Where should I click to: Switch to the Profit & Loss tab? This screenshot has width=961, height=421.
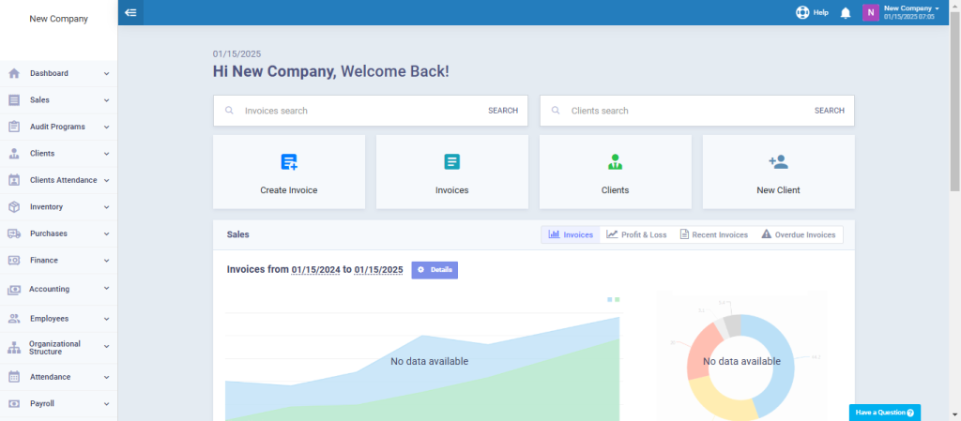point(637,235)
